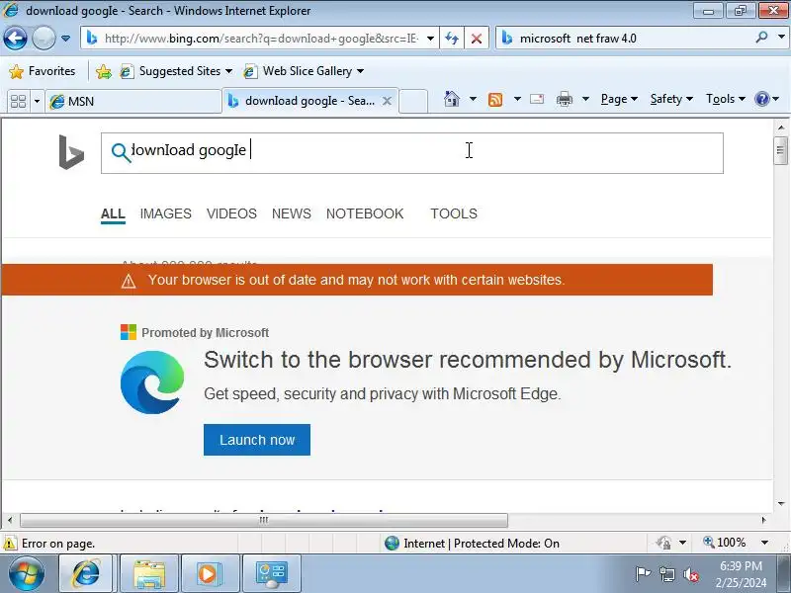791x593 pixels.
Task: Click the Launch now button
Action: tap(257, 440)
